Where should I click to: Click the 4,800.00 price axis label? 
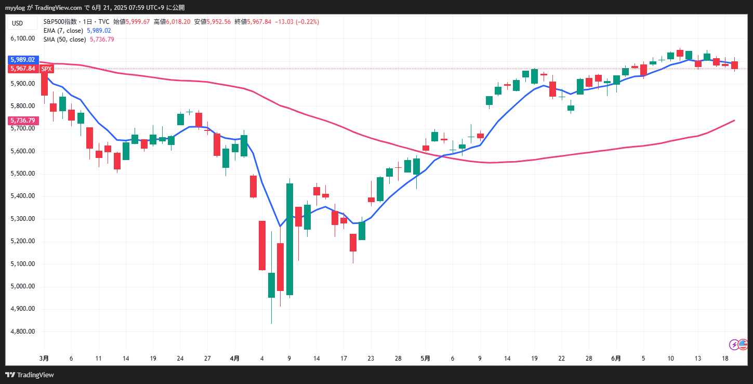pyautogui.click(x=23, y=332)
